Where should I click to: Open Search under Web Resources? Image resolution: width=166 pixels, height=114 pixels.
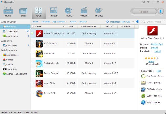click(x=8, y=64)
